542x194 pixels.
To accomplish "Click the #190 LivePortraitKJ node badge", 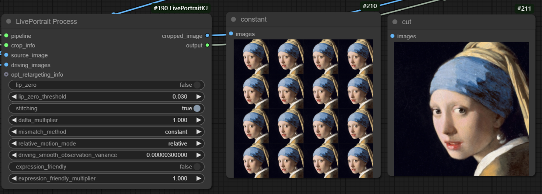I will point(181,9).
